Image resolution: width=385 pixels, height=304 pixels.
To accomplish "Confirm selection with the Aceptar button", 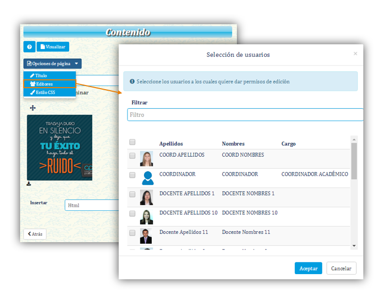I will pyautogui.click(x=309, y=268).
